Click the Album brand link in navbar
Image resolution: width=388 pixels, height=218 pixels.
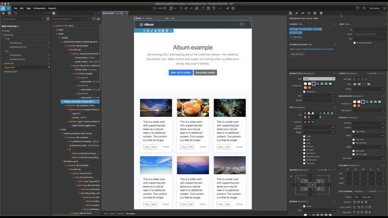[147, 24]
